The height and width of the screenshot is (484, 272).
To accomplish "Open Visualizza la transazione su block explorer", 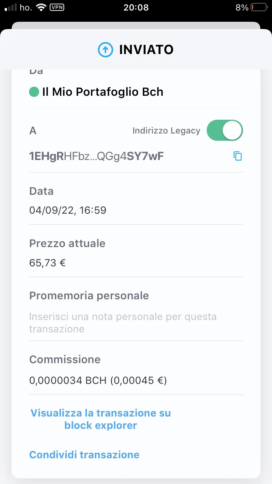I will click(101, 419).
